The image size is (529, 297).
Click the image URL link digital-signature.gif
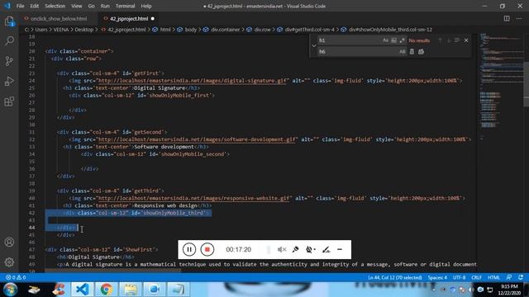(193, 81)
